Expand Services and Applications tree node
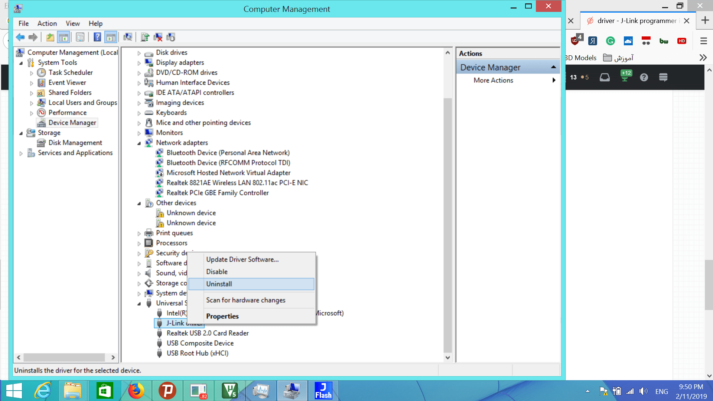This screenshot has width=713, height=401. 21,153
